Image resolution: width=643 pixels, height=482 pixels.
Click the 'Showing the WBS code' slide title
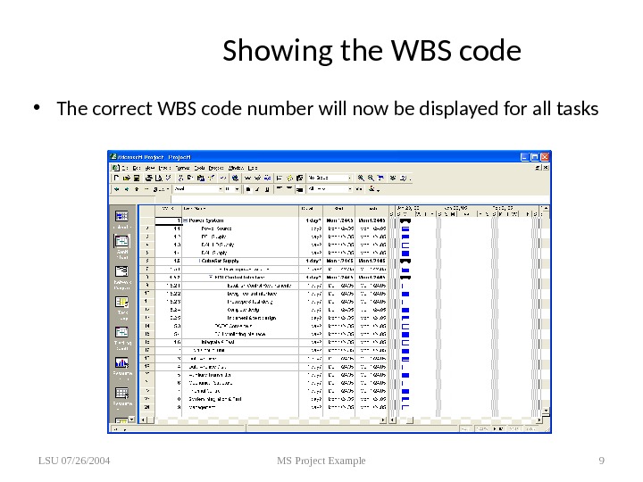(x=372, y=51)
